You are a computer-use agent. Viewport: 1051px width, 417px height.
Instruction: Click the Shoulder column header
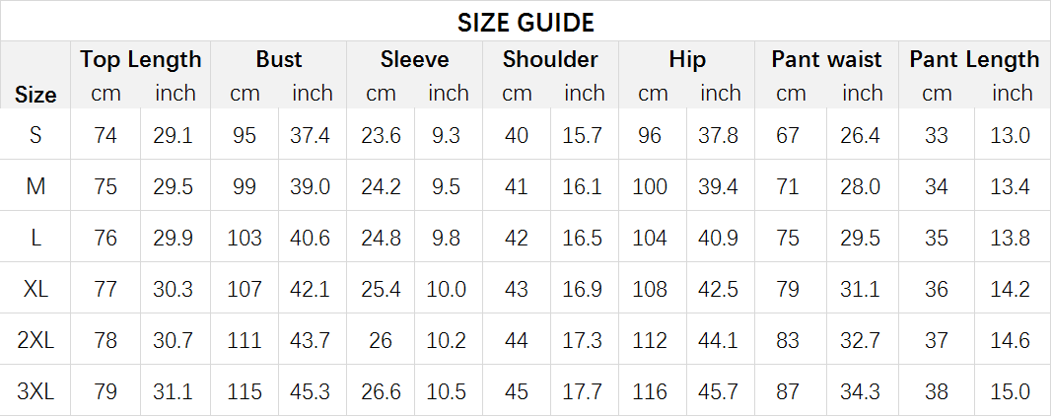tap(550, 59)
